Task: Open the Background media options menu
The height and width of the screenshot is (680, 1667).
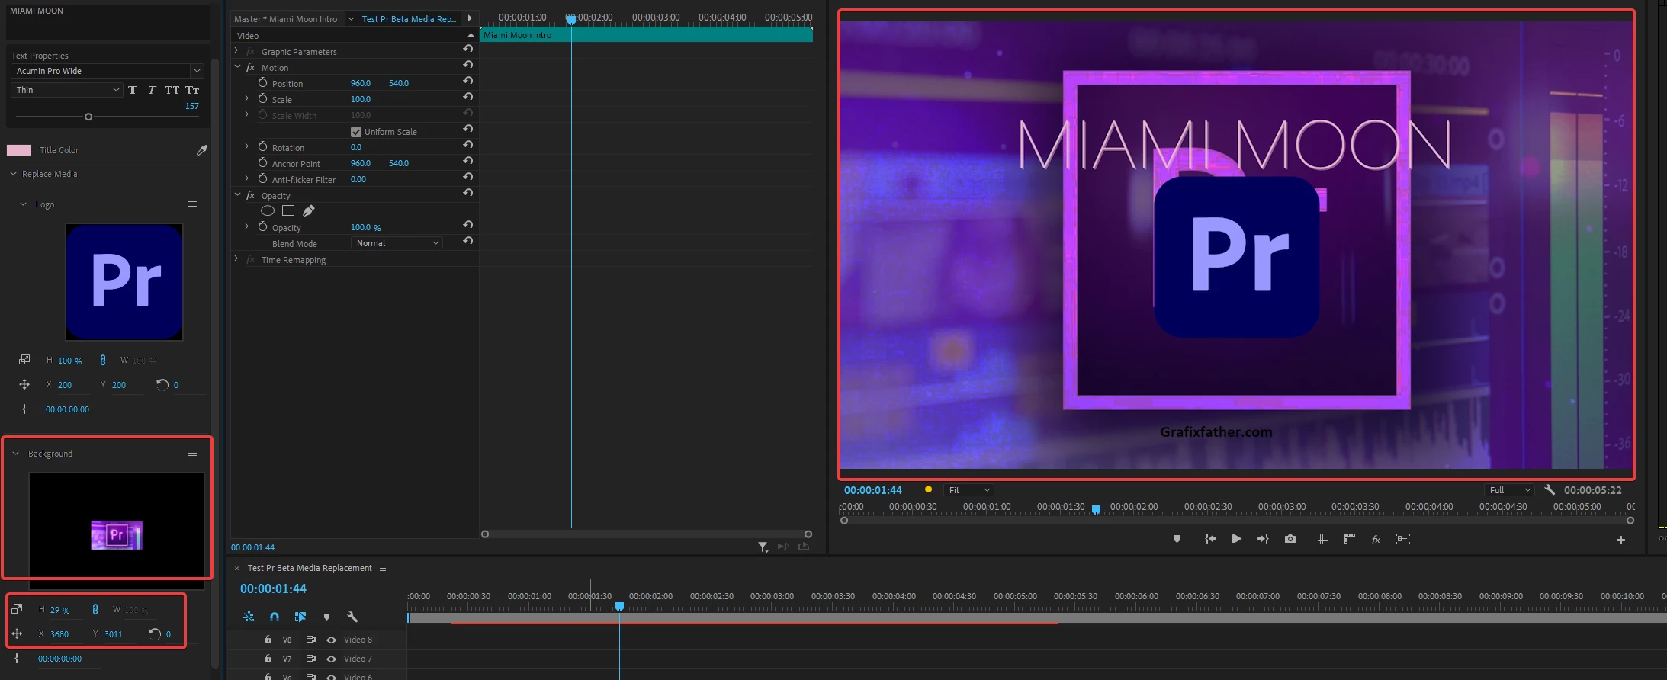Action: (192, 454)
